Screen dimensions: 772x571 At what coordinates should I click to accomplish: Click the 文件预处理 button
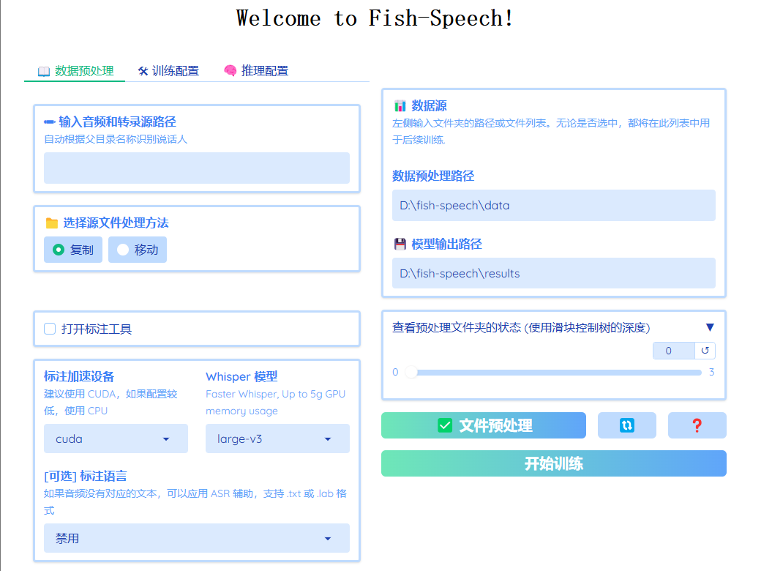(484, 425)
